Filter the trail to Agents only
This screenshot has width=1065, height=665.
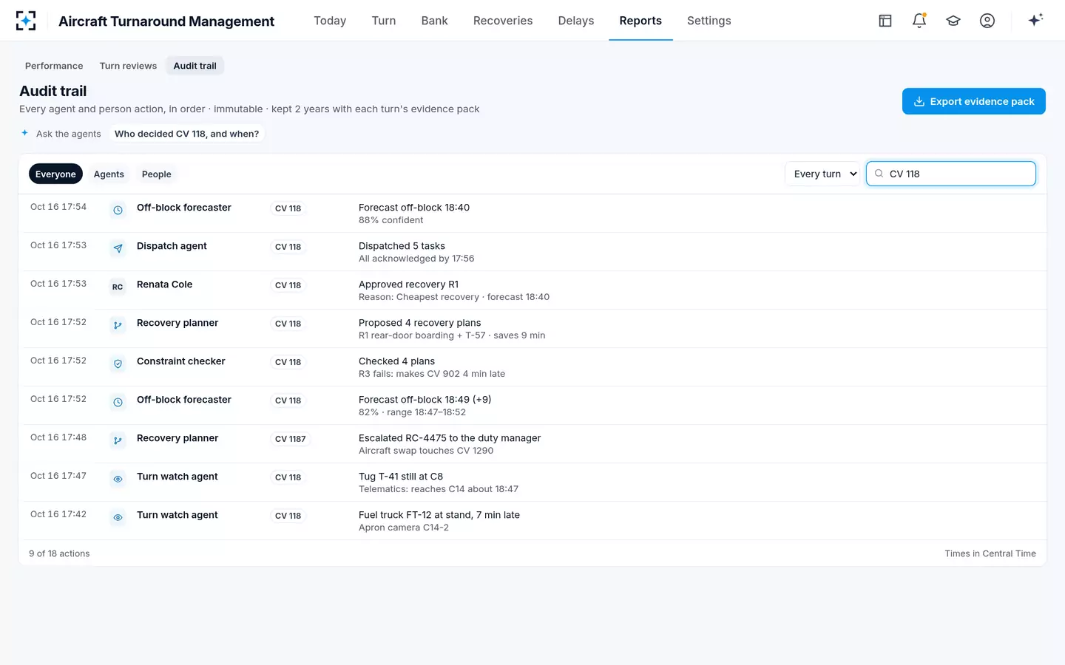(109, 174)
